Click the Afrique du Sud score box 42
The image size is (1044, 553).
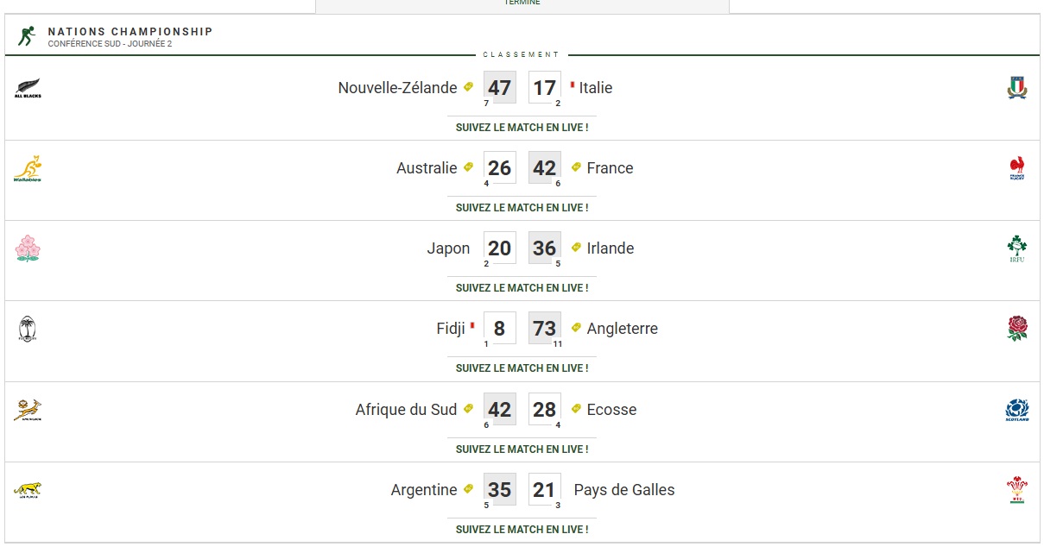pos(499,409)
